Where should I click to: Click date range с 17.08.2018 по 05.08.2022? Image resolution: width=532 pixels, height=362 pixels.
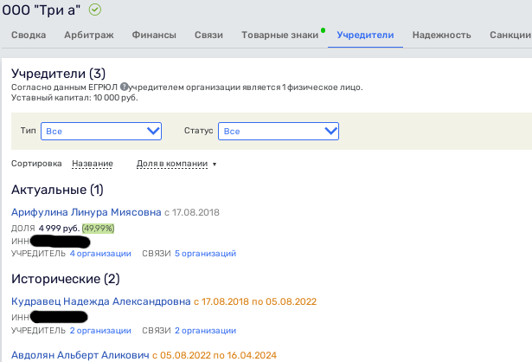click(255, 301)
